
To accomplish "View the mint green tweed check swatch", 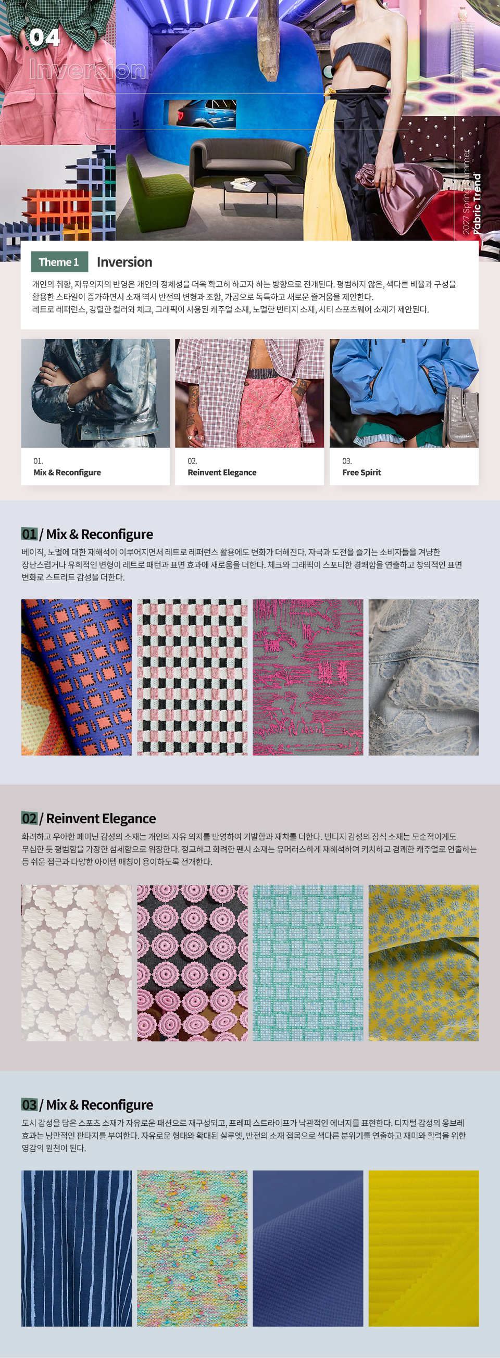I will click(308, 963).
